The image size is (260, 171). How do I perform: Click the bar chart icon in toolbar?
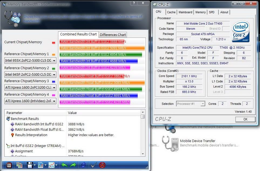[x=40, y=165]
